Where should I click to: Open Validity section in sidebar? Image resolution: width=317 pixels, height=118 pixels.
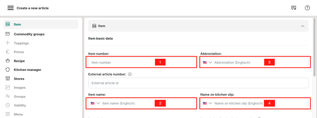20,105
